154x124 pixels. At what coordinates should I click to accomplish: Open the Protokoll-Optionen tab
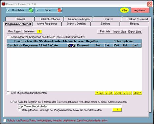point(50,19)
